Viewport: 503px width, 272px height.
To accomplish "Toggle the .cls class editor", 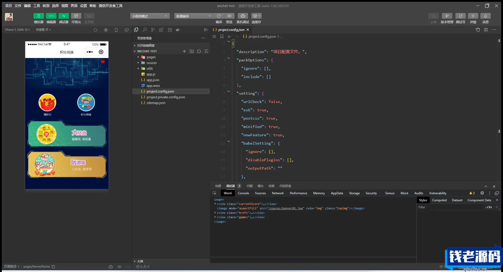I will point(488,207).
